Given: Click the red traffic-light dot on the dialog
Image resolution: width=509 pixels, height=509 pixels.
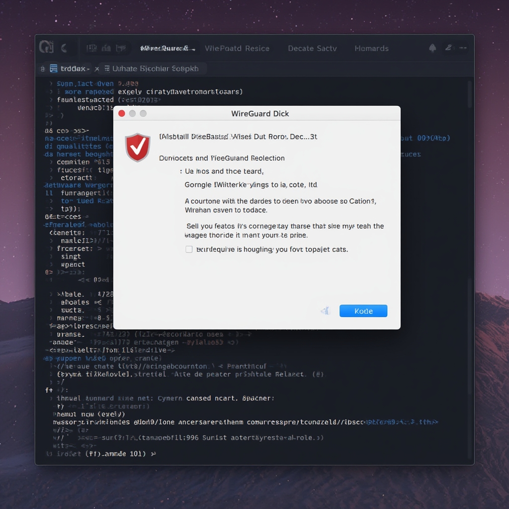Looking at the screenshot, I should coord(121,113).
